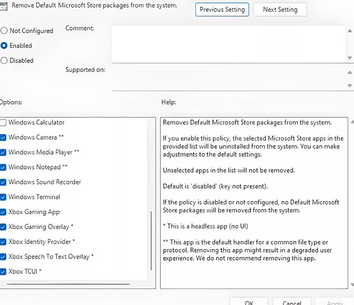Uncheck the Windows Sound Recorder checkbox
Screen dimensions: 354x305
[3, 182]
